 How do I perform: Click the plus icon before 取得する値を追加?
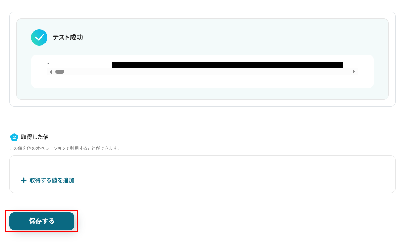click(24, 180)
